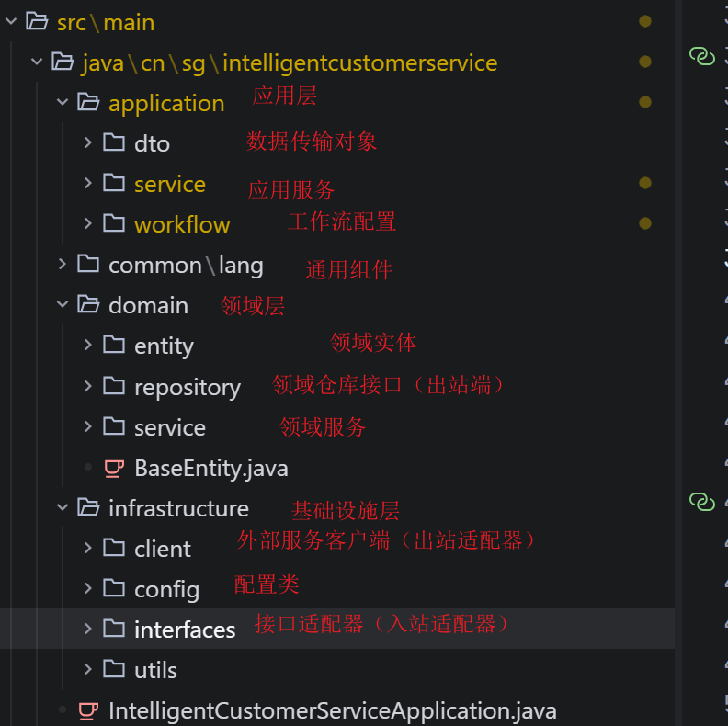This screenshot has width=728, height=726.
Task: Click the client folder icon
Action: [114, 548]
